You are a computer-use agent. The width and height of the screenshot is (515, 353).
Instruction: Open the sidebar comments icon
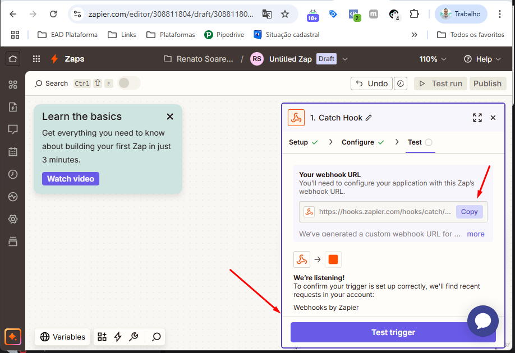pos(13,129)
